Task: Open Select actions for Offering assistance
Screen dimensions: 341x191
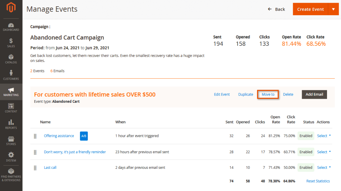Action: [324, 136]
